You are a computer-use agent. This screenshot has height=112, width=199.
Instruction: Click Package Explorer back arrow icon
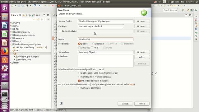(x=34, y=19)
